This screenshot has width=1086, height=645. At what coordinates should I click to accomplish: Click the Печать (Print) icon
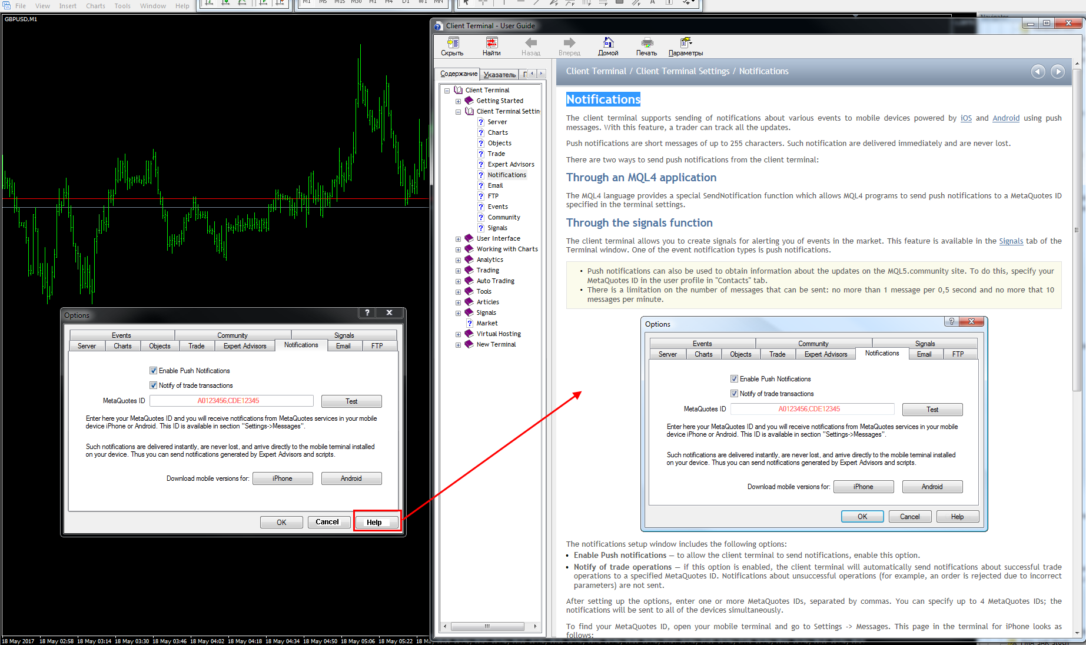(x=647, y=42)
